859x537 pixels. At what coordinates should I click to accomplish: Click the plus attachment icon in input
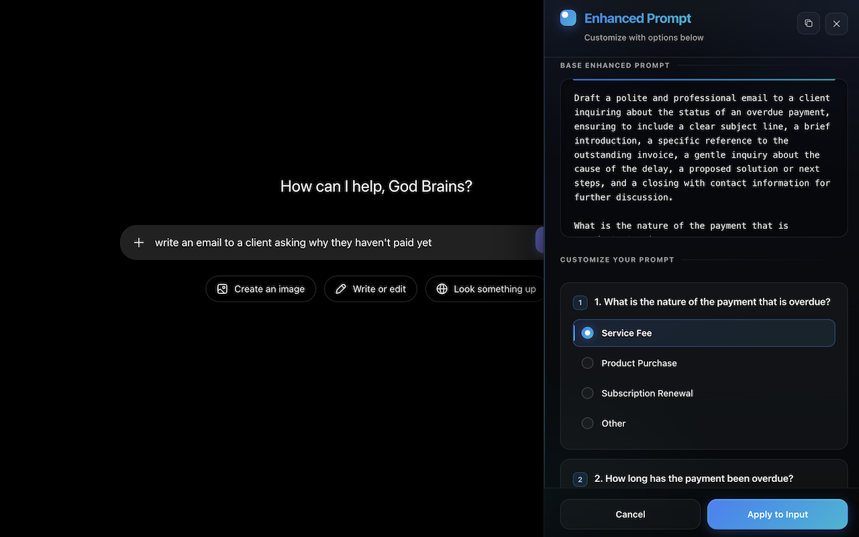[x=139, y=242]
